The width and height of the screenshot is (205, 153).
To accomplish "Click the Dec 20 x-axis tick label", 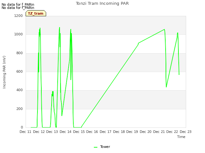I will point(145,132).
